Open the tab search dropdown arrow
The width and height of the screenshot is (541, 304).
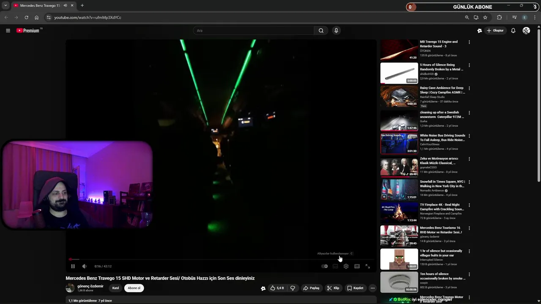pyautogui.click(x=5, y=5)
